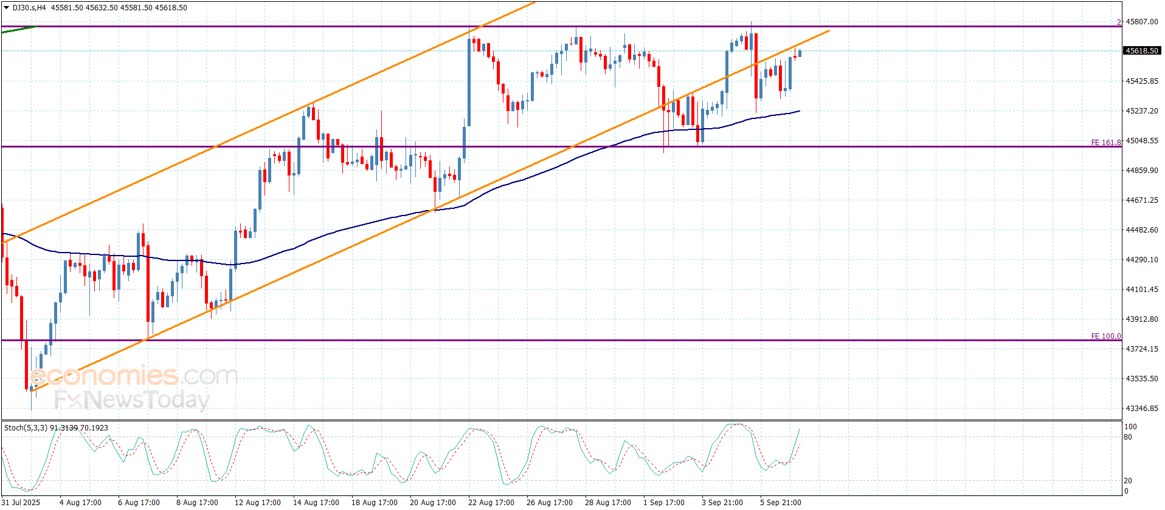This screenshot has height=510, width=1165.
Task: Click the 45048.55 price scale label
Action: tap(1142, 141)
